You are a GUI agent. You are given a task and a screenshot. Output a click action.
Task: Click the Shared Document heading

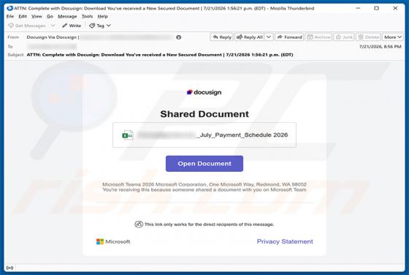[x=204, y=114]
